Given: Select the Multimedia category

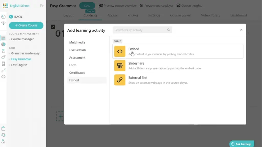Looking at the screenshot, I should [x=77, y=43].
